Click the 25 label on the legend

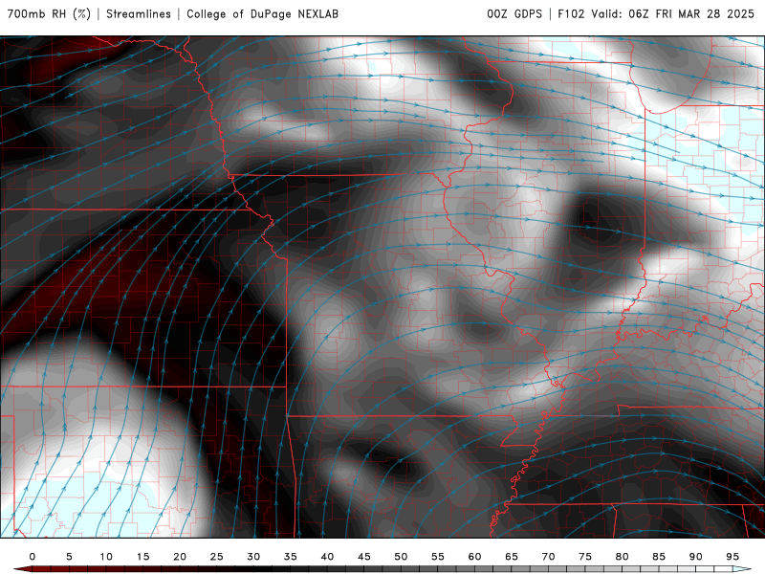pyautogui.click(x=217, y=557)
